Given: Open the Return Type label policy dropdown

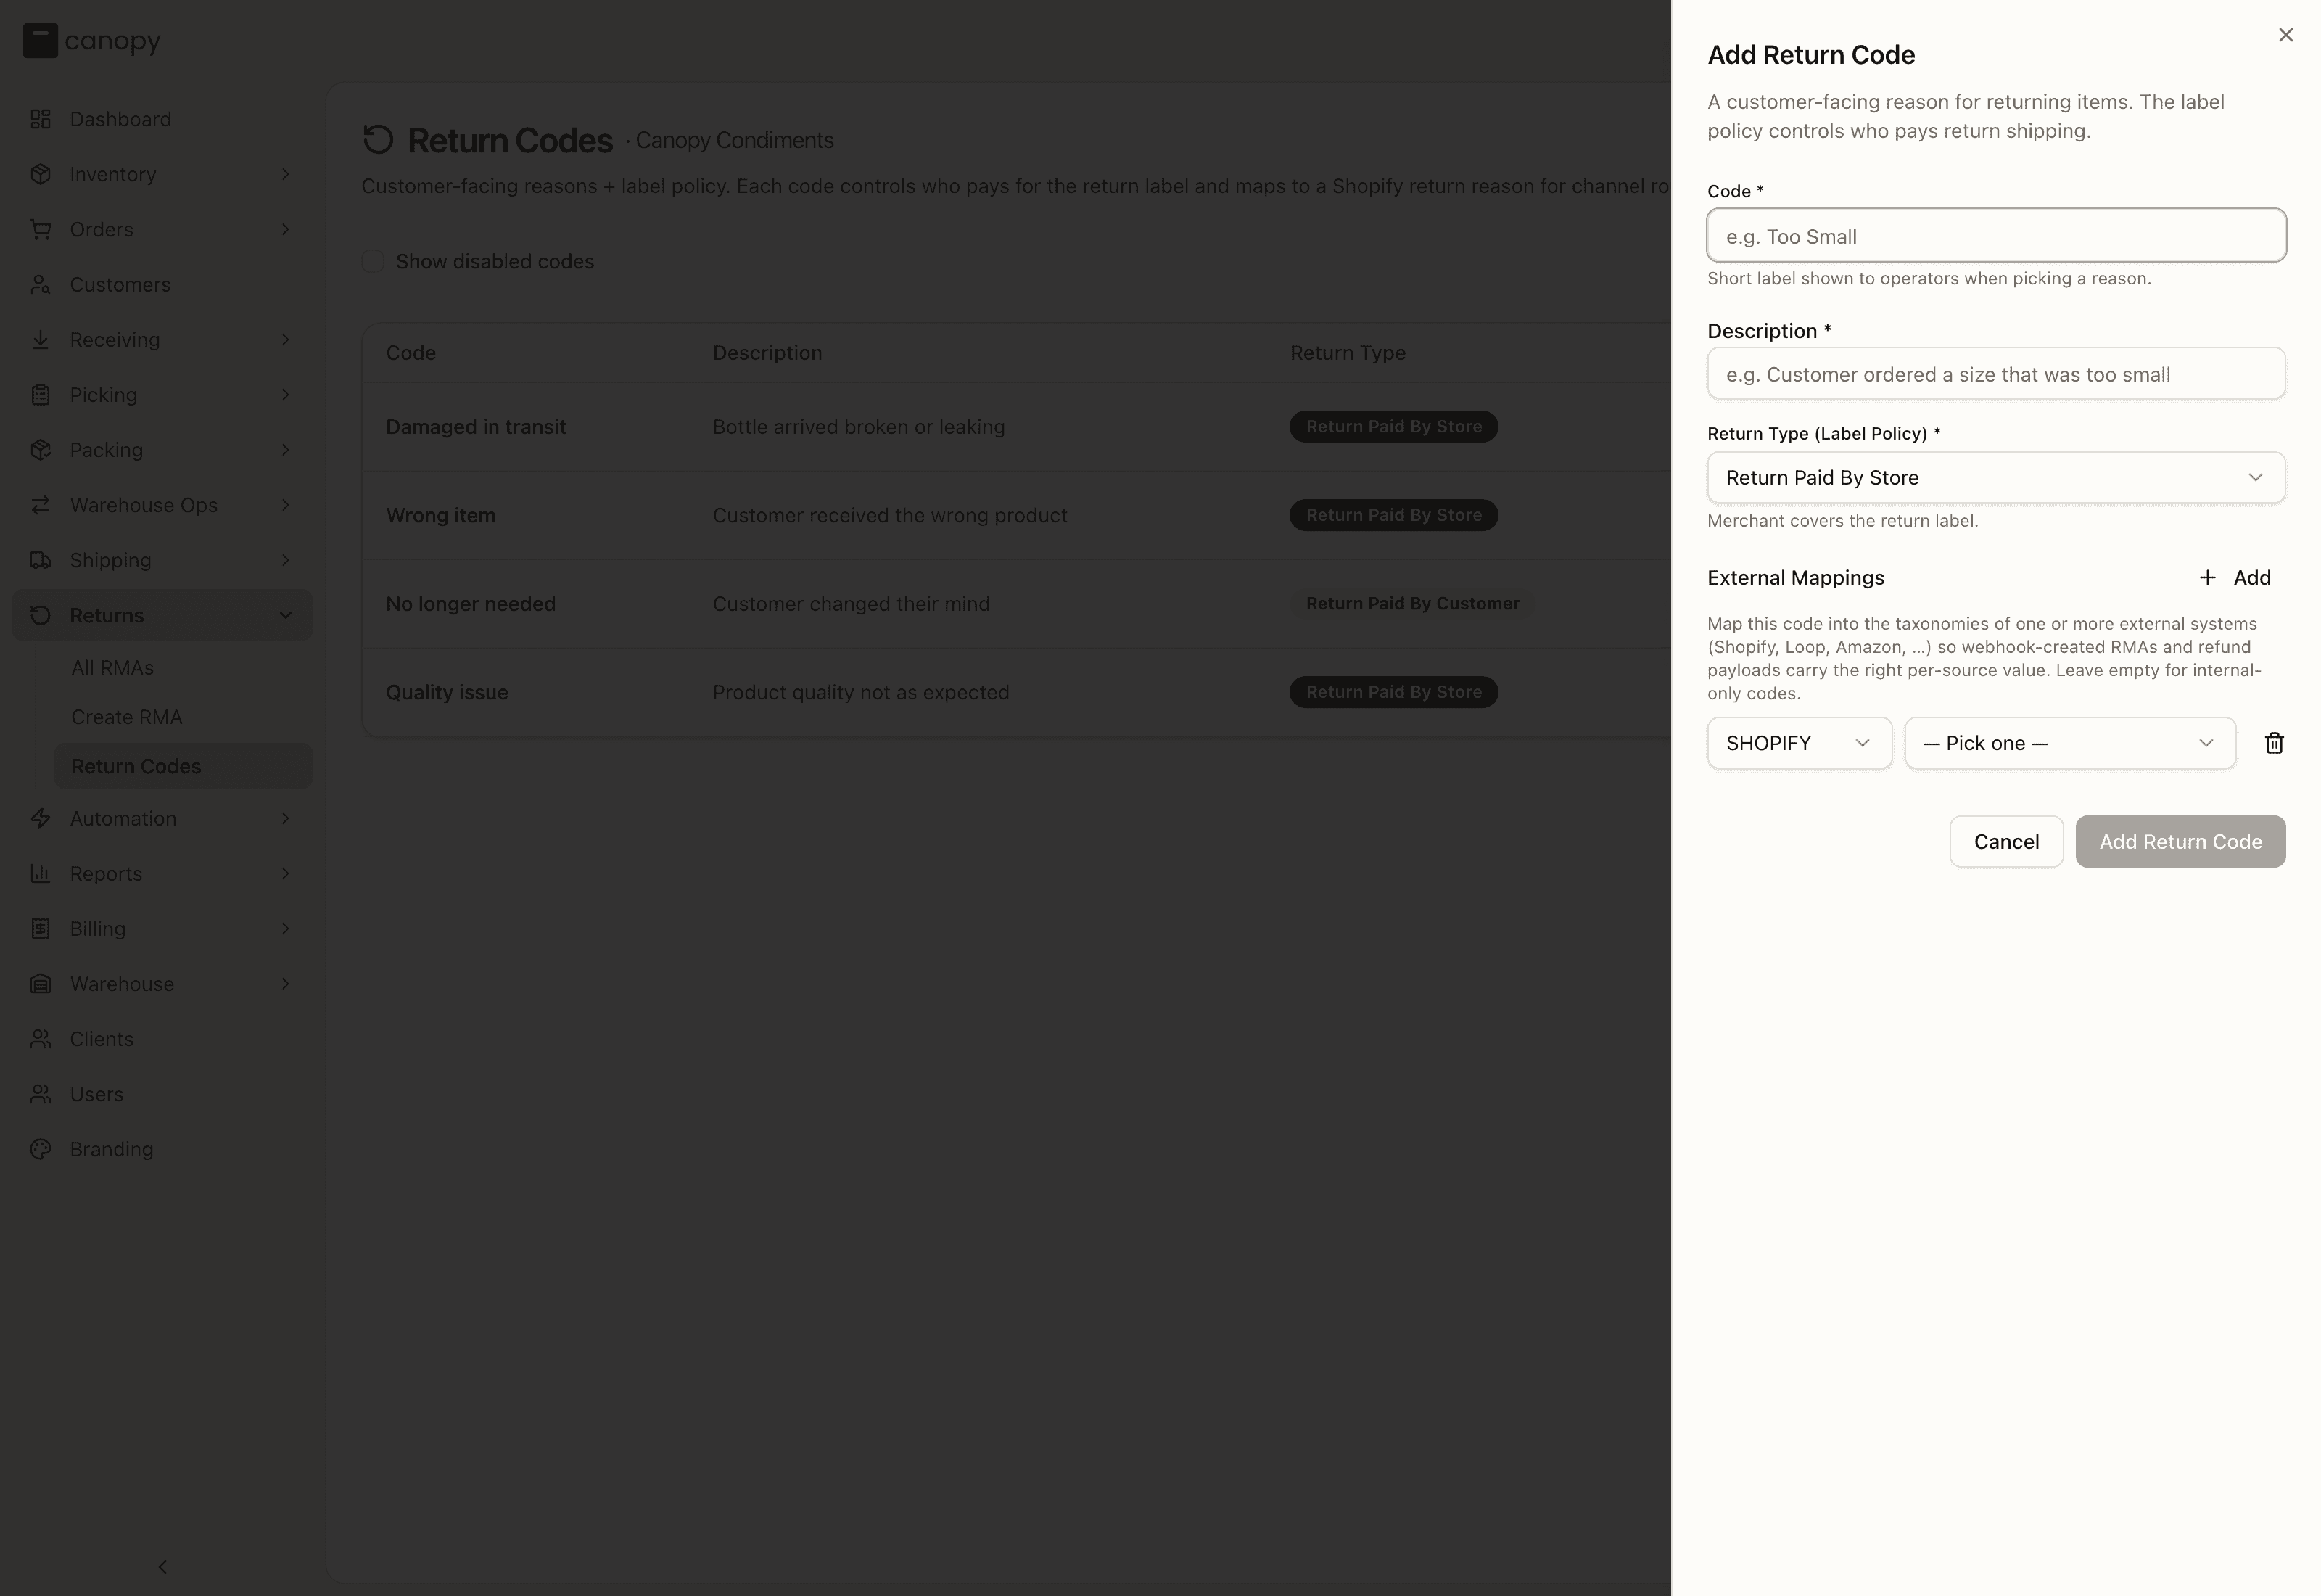Looking at the screenshot, I should (x=1995, y=478).
